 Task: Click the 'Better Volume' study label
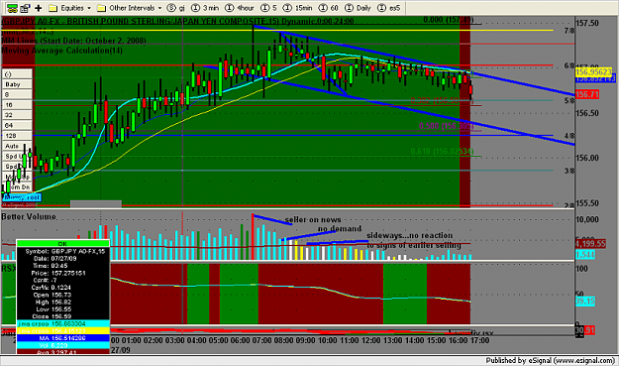pyautogui.click(x=29, y=216)
